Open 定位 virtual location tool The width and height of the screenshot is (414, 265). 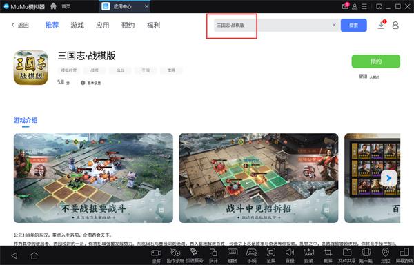(x=385, y=255)
